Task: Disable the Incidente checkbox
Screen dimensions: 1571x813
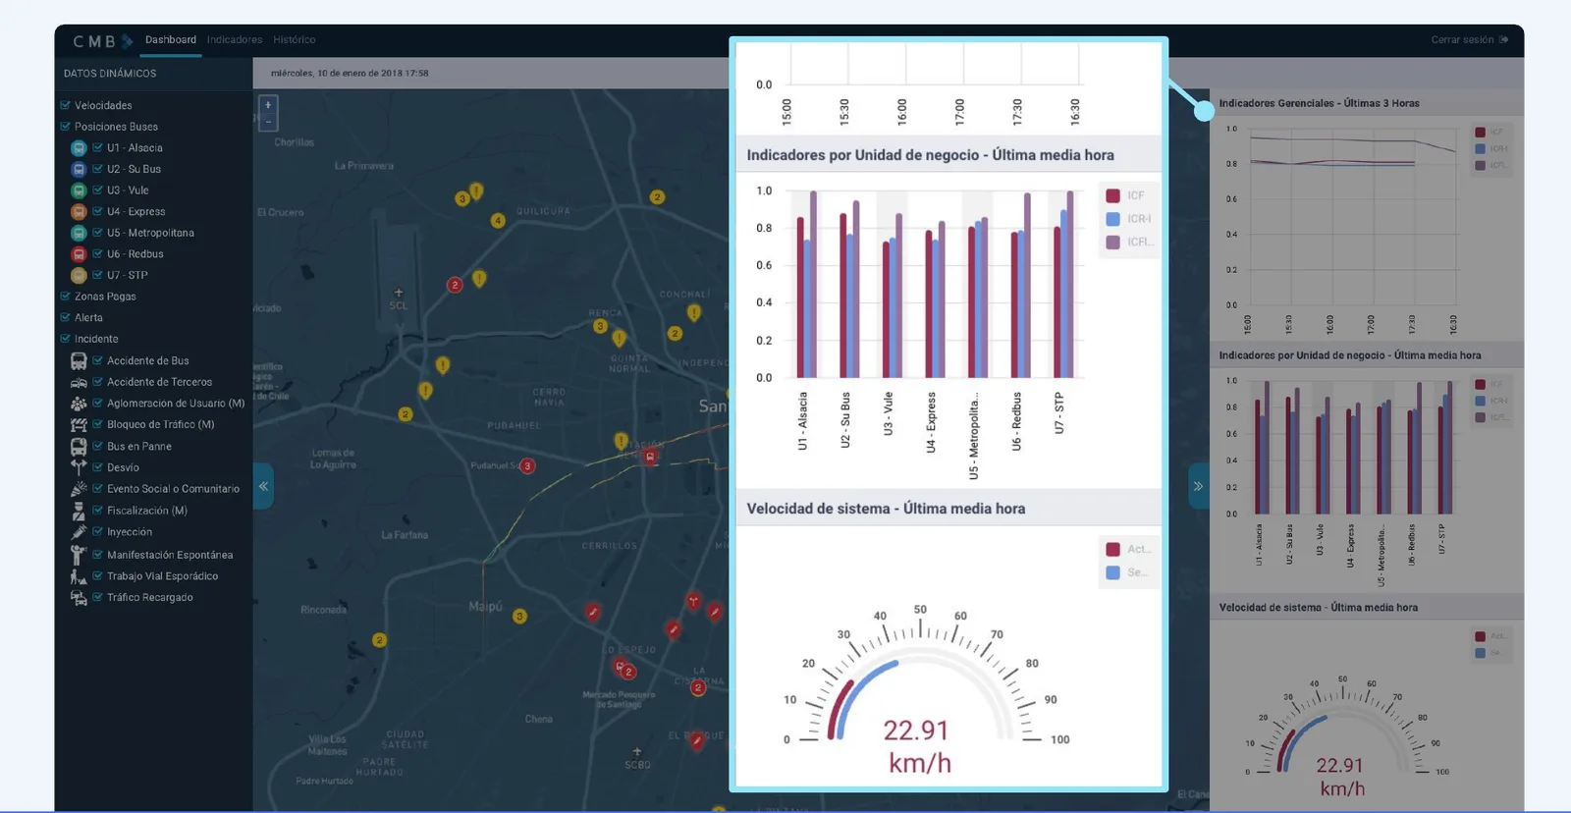Action: (x=65, y=339)
